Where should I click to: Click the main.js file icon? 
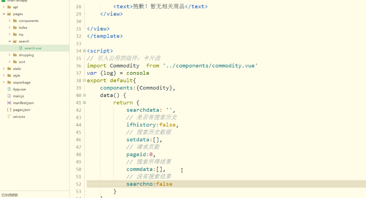(x=9, y=96)
